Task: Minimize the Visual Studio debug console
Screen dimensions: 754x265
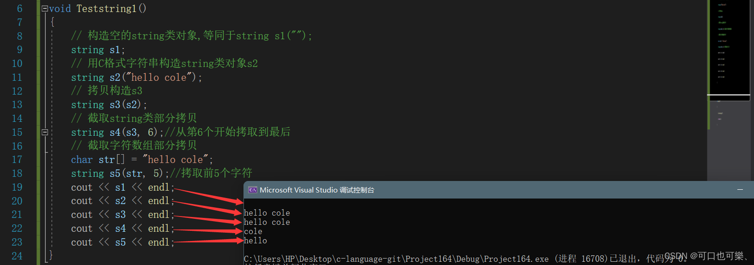Action: coord(740,190)
